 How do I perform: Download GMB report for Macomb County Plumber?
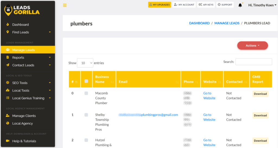pos(260,94)
